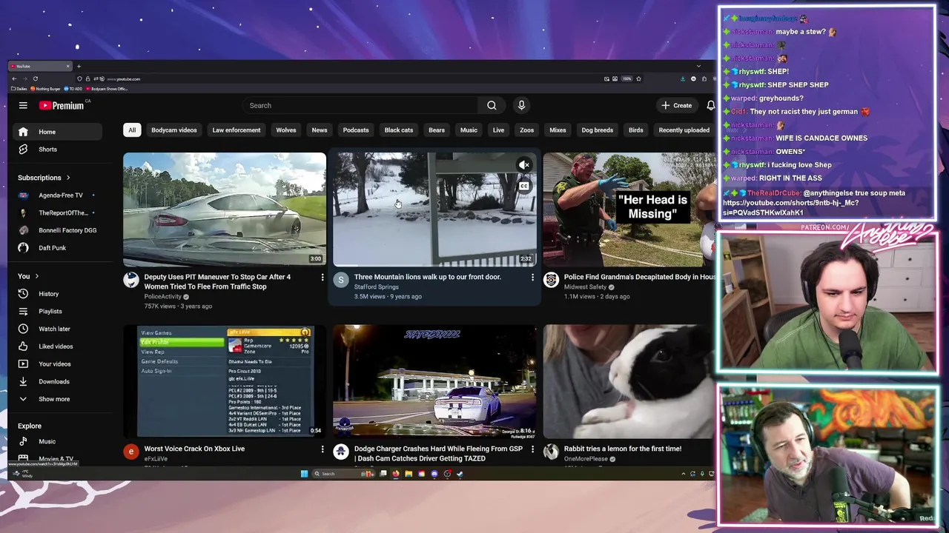
Task: Open File Explorer from the taskbar
Action: [x=409, y=474]
